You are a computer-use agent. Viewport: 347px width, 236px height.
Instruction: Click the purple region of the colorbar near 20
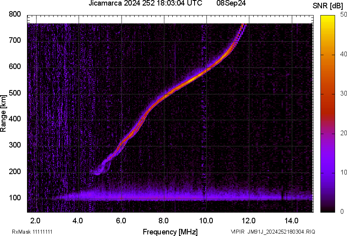click(328, 133)
